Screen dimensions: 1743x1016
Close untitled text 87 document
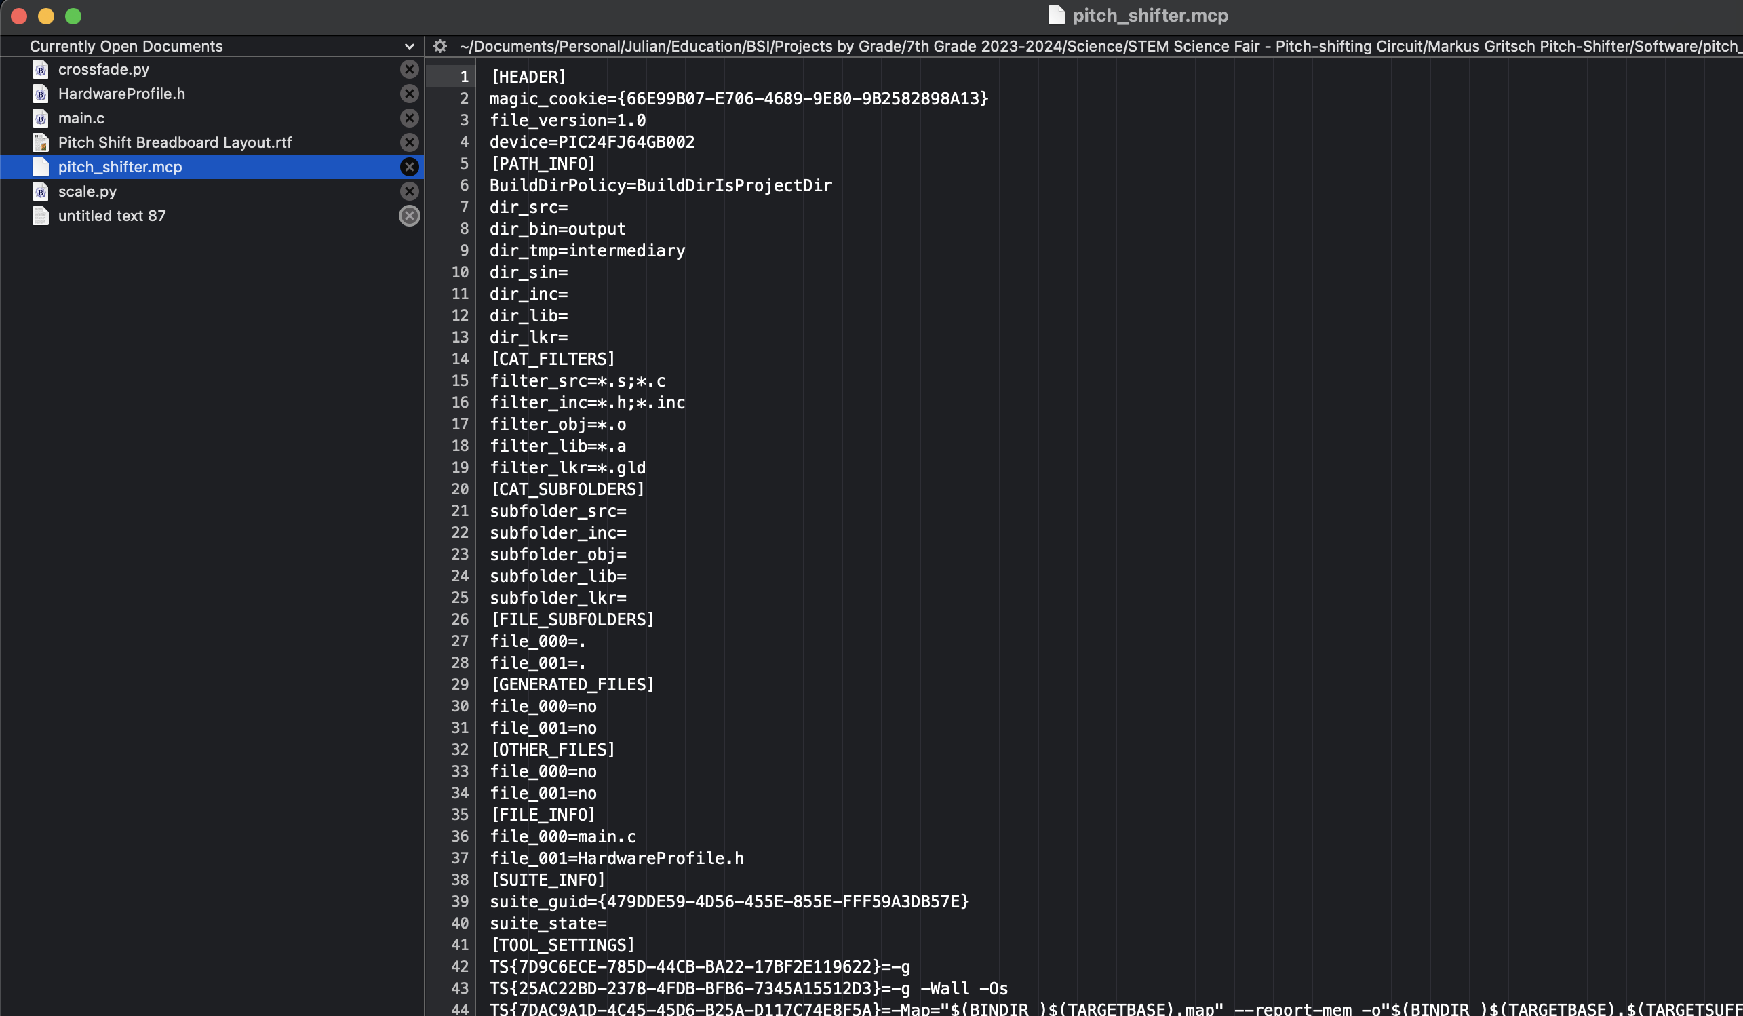[x=410, y=216]
